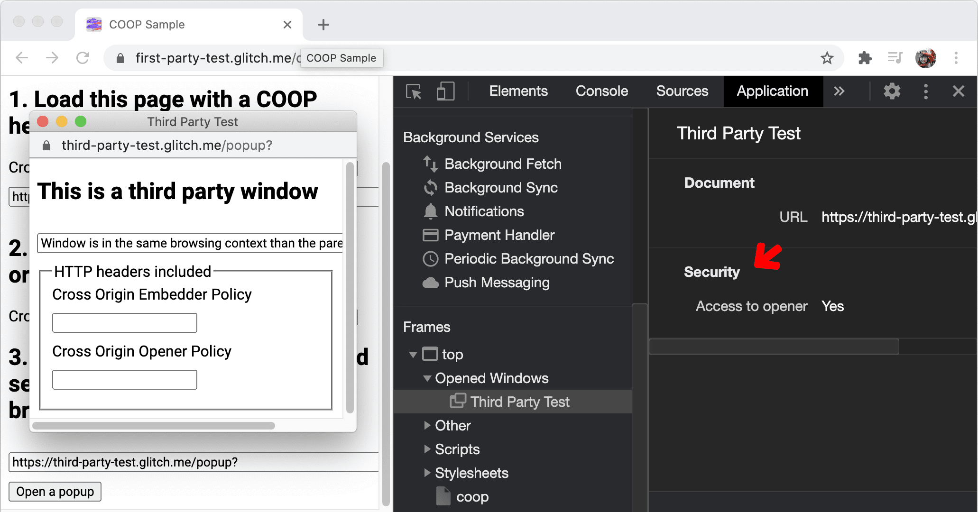The image size is (978, 512).
Task: Click the Console panel icon
Action: (x=601, y=91)
